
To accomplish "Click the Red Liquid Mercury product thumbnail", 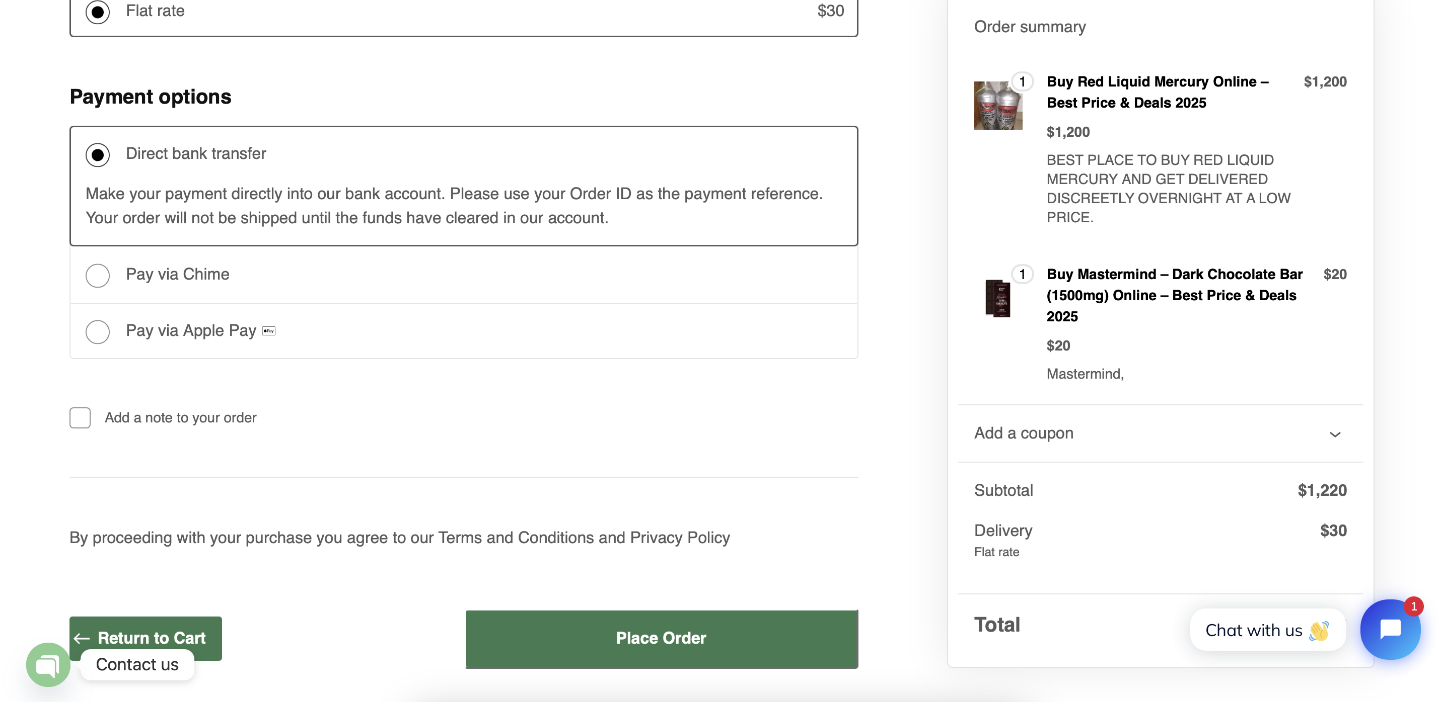I will [998, 106].
